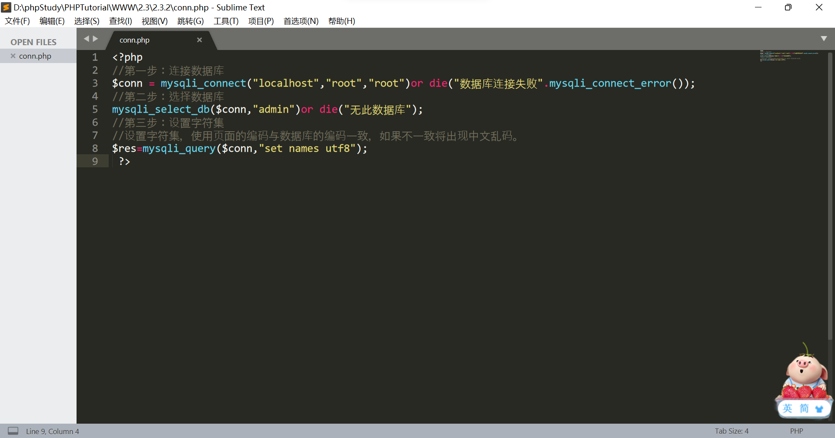
Task: Open the 跳转(G) menu
Action: pyautogui.click(x=190, y=21)
